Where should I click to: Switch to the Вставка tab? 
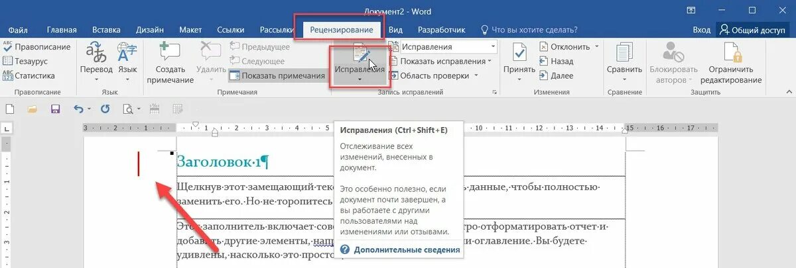[x=106, y=30]
